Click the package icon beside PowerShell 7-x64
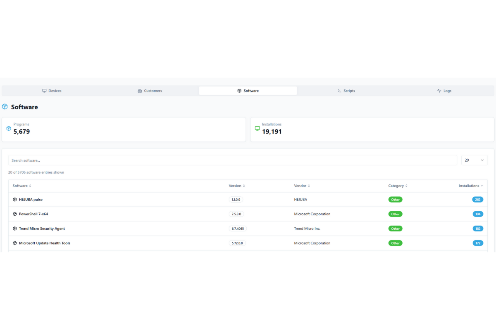The width and height of the screenshot is (496, 330). [15, 214]
